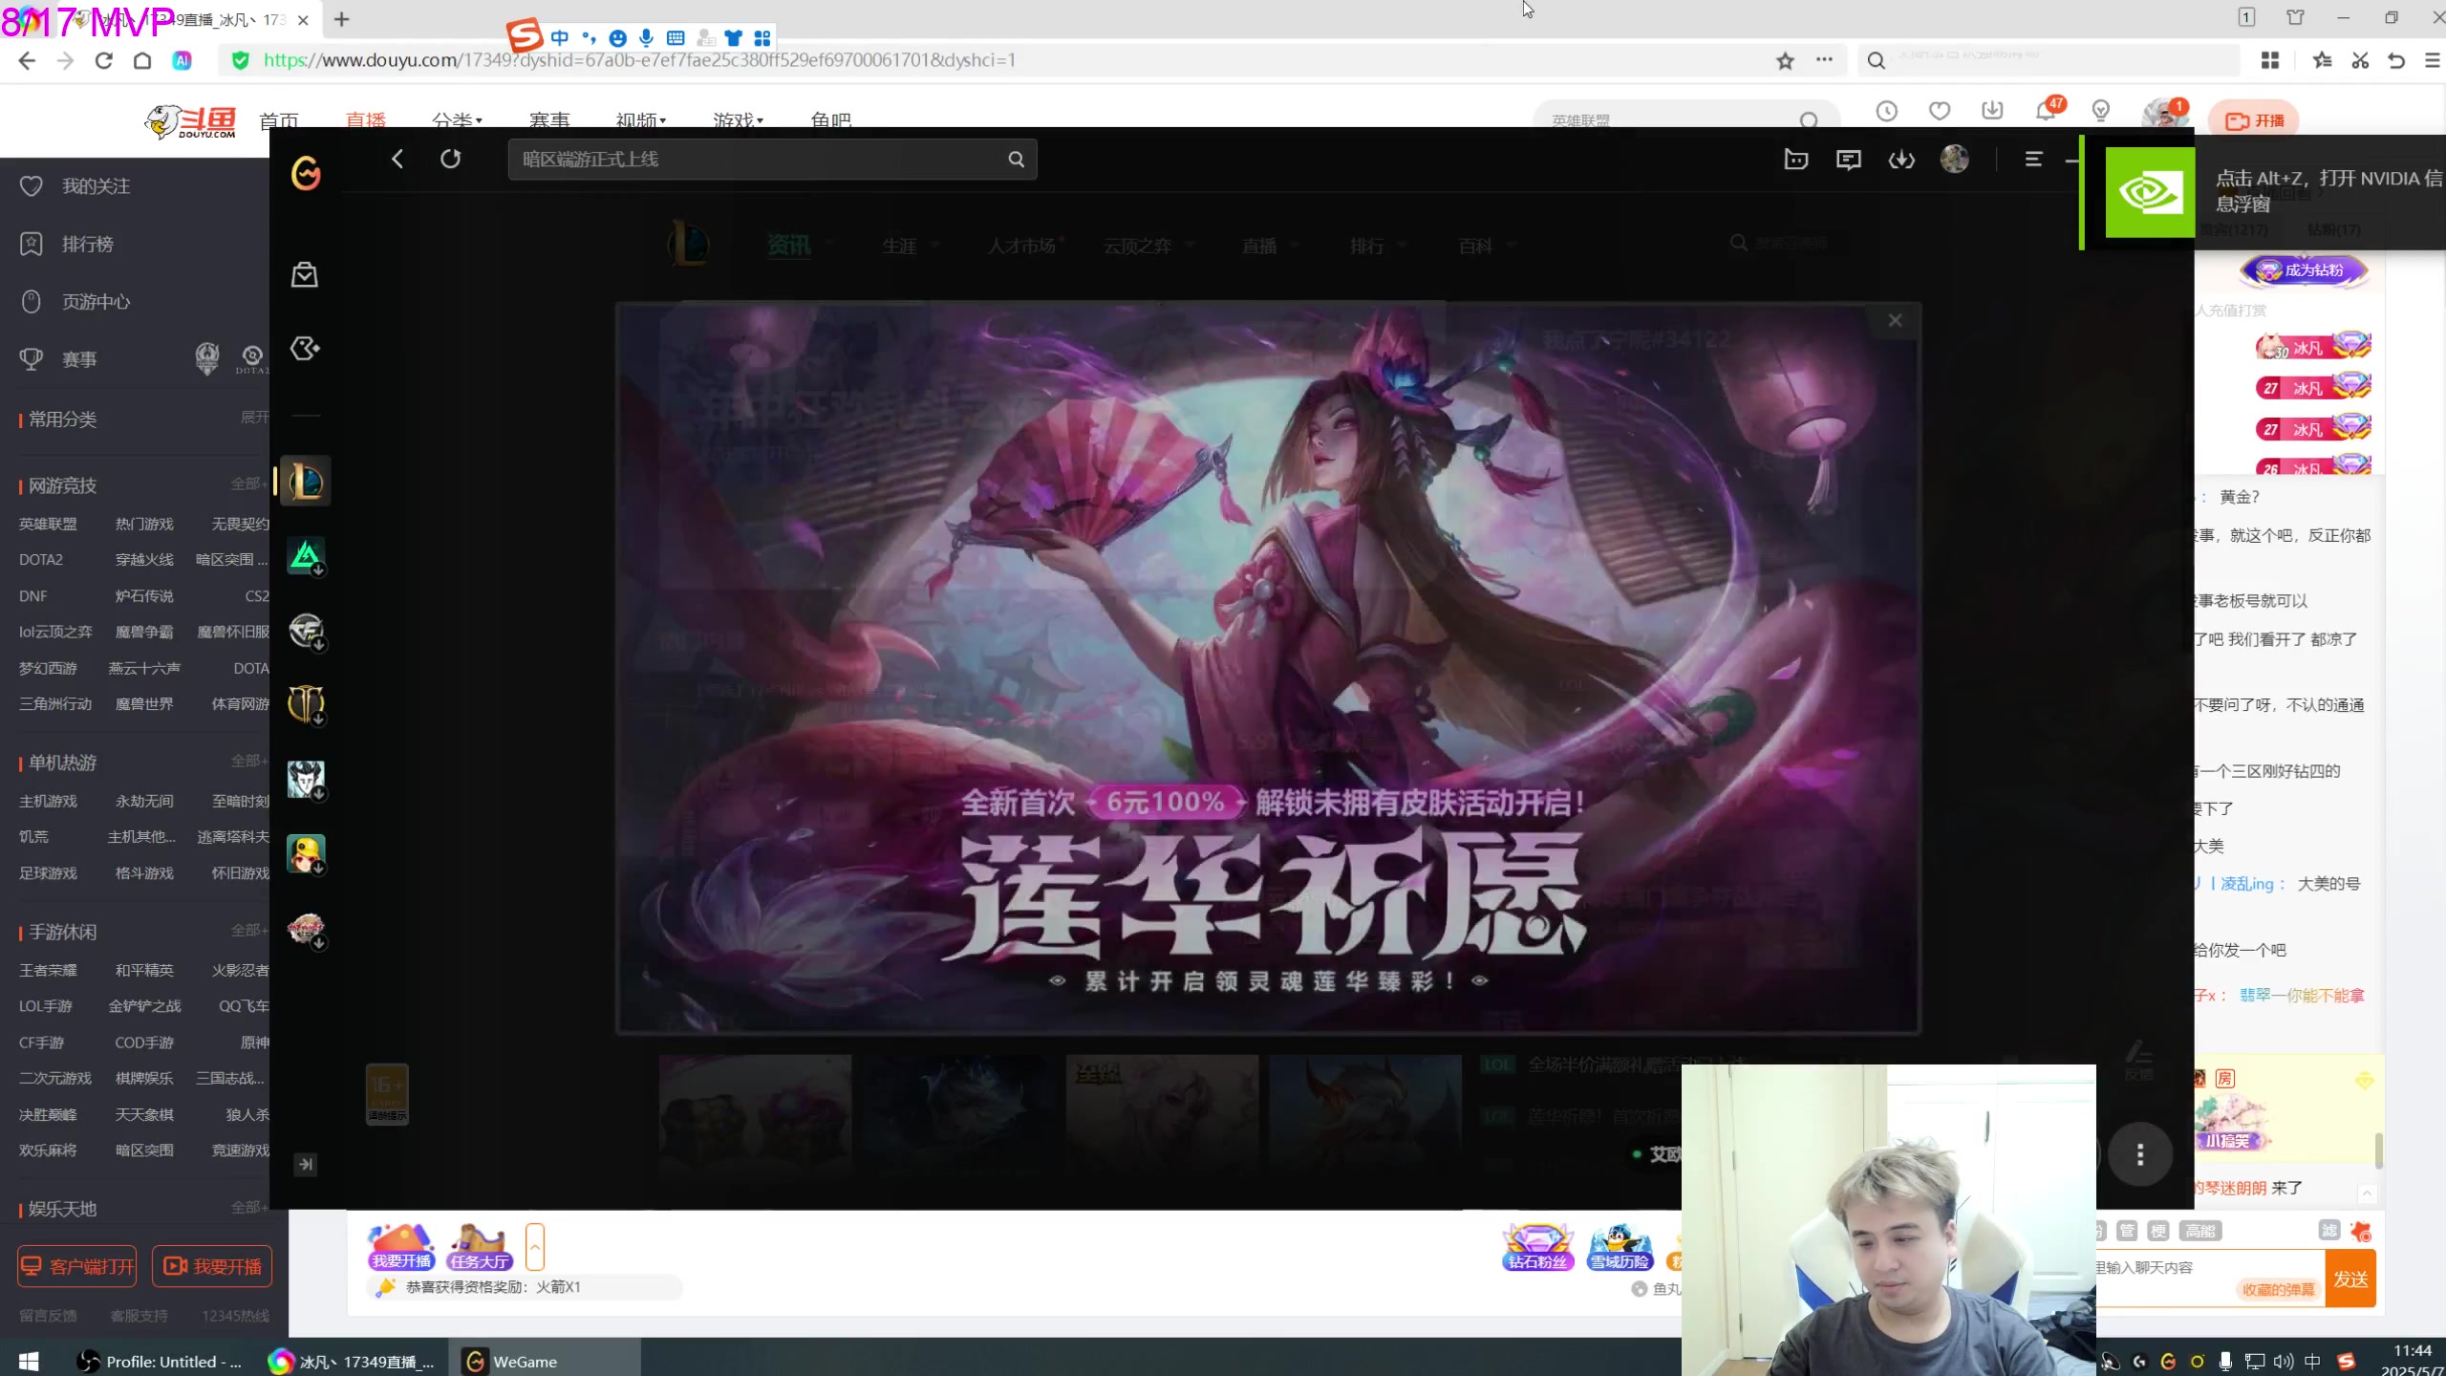This screenshot has height=1376, width=2446.
Task: Click Douyu 我的关注 in left sidebar
Action: [x=96, y=186]
